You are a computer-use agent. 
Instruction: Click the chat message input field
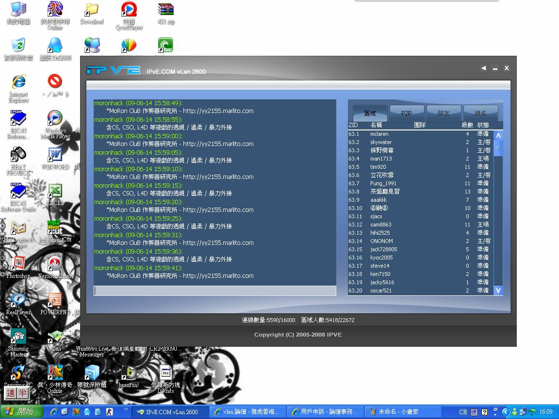point(214,290)
